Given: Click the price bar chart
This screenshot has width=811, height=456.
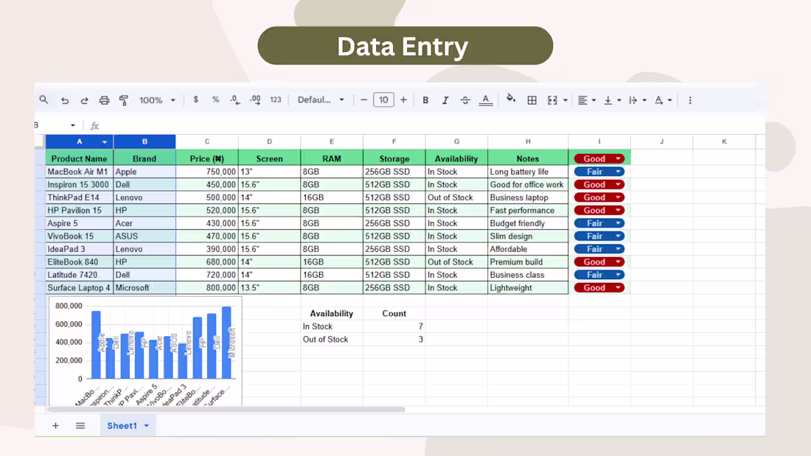Looking at the screenshot, I should coord(145,351).
